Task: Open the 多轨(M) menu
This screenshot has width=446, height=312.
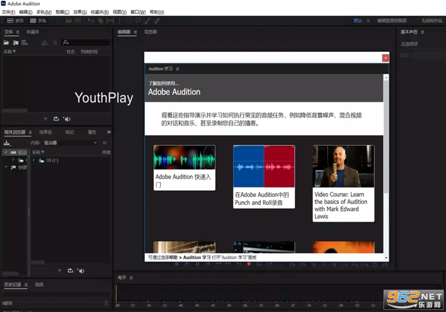Action: (44, 12)
